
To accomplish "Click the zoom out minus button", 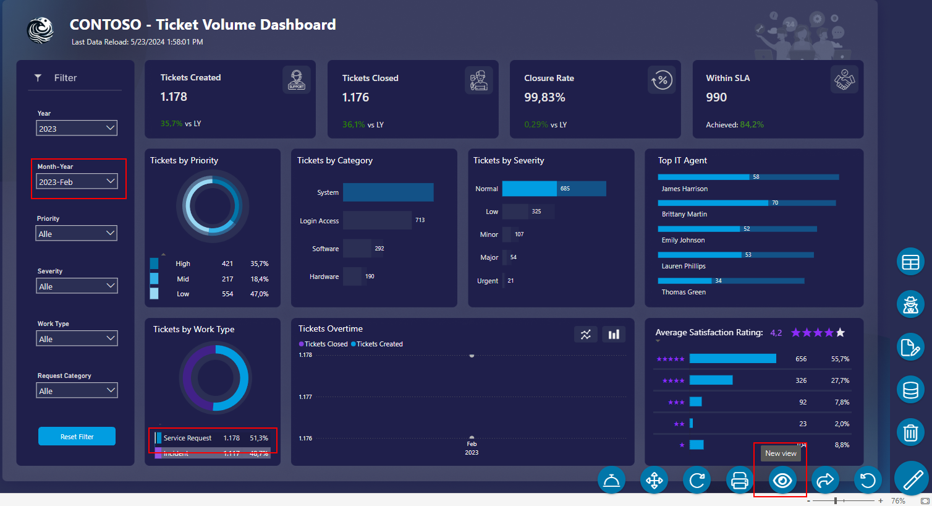I will coord(808,501).
